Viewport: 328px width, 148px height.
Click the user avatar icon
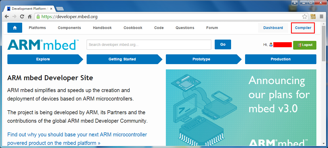[x=271, y=45]
